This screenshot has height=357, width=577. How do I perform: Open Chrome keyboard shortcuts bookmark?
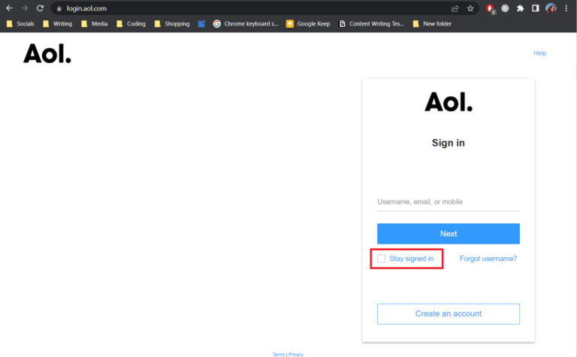tap(245, 23)
